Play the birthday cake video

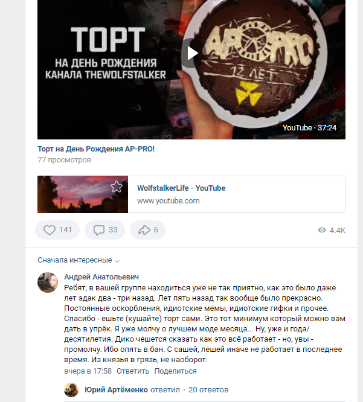(x=191, y=53)
